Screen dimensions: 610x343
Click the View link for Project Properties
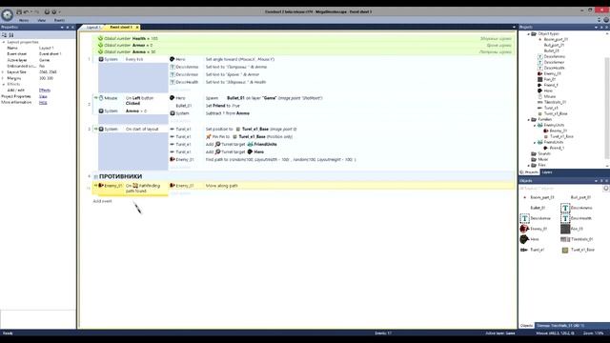43,96
